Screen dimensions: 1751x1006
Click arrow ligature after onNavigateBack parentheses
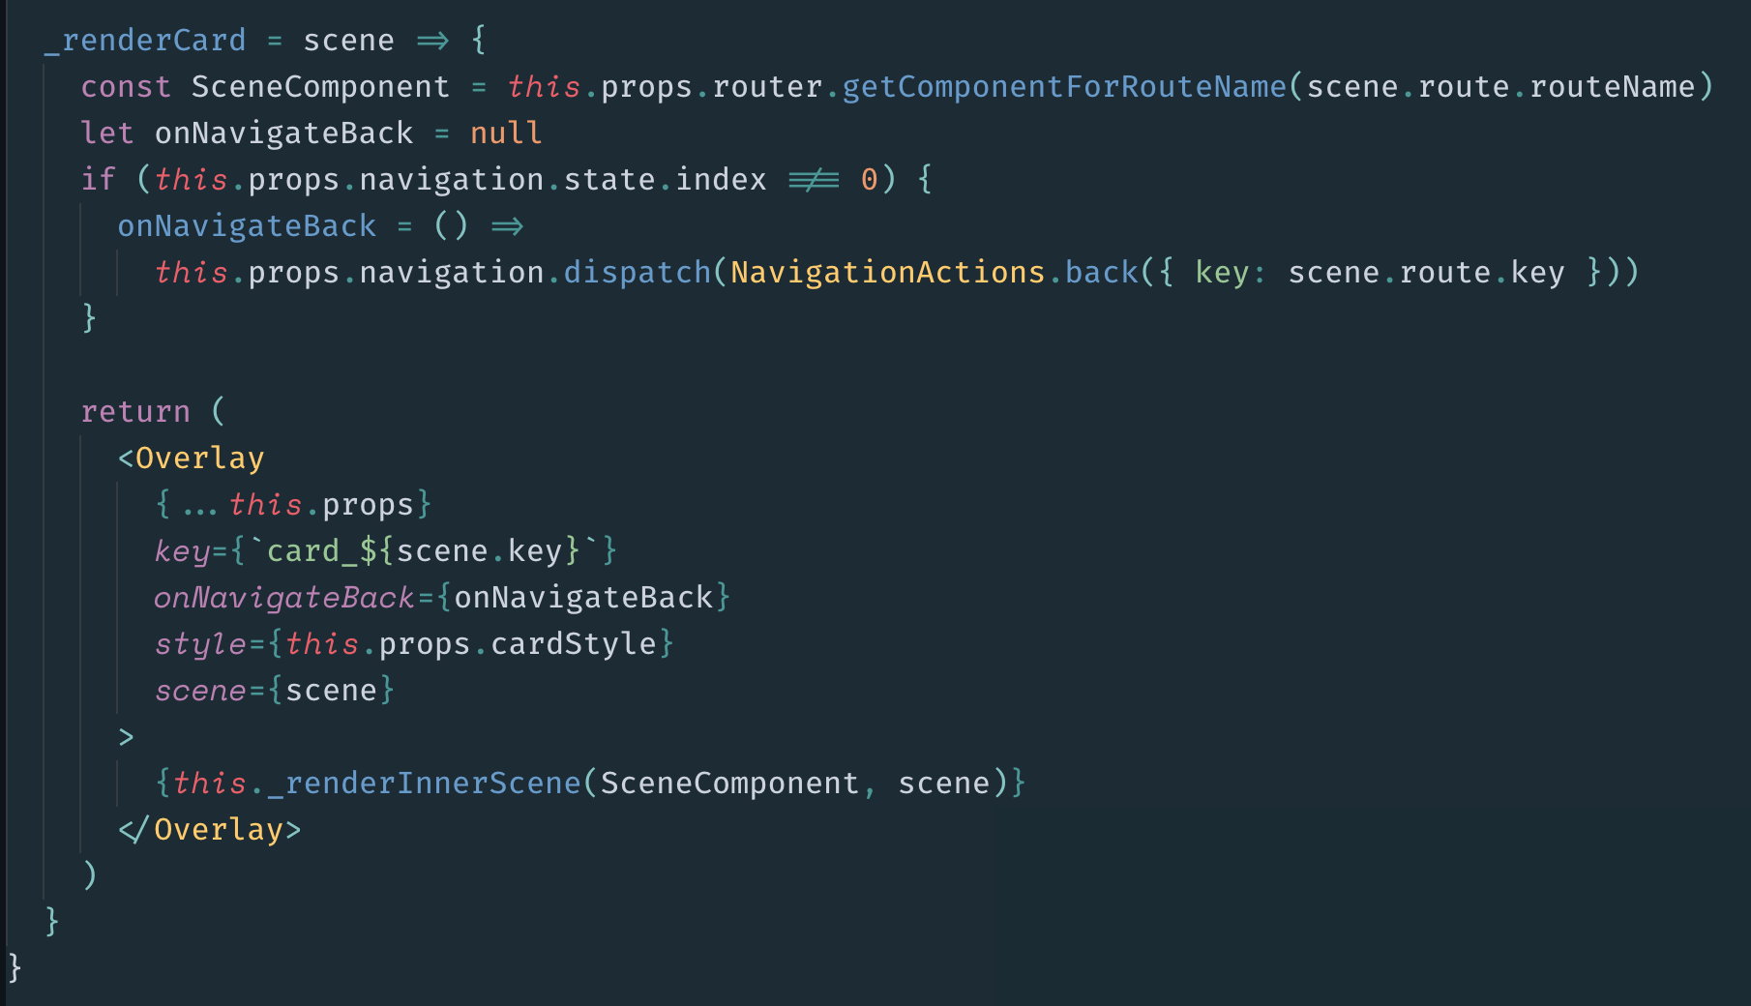tap(507, 226)
